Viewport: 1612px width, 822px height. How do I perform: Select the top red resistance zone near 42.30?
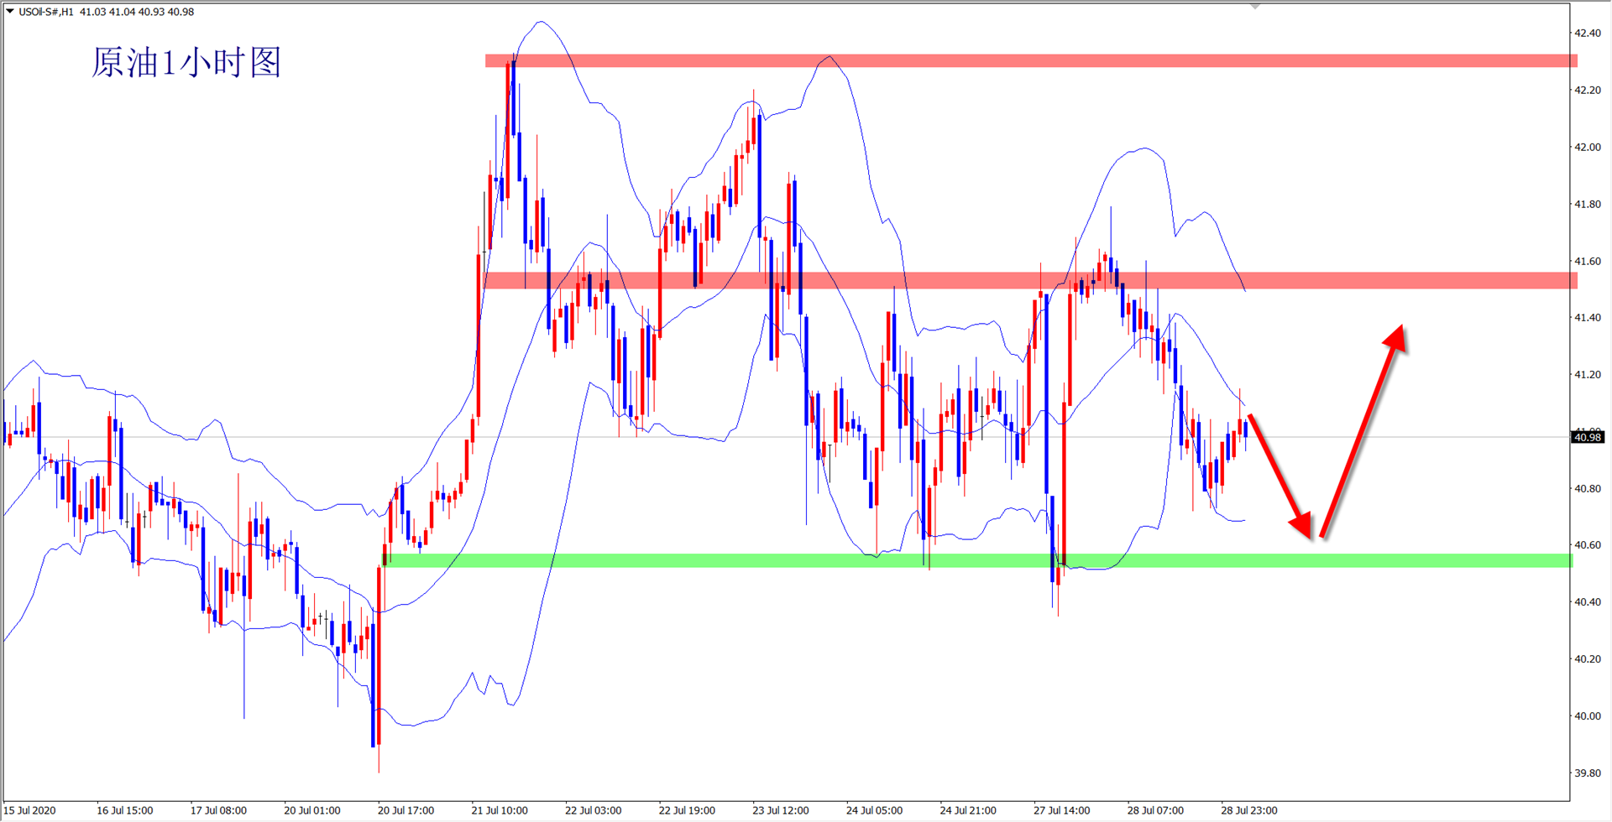pos(1031,60)
